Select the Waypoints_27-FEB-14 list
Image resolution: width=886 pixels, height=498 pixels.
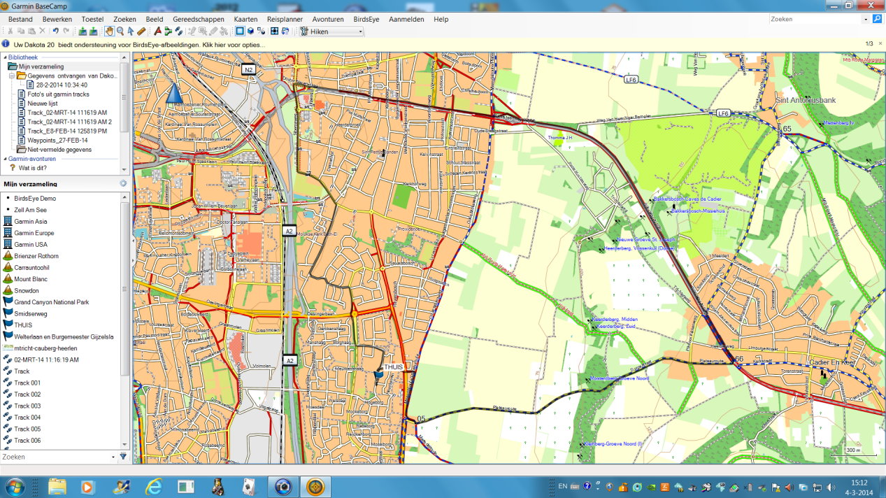(57, 140)
